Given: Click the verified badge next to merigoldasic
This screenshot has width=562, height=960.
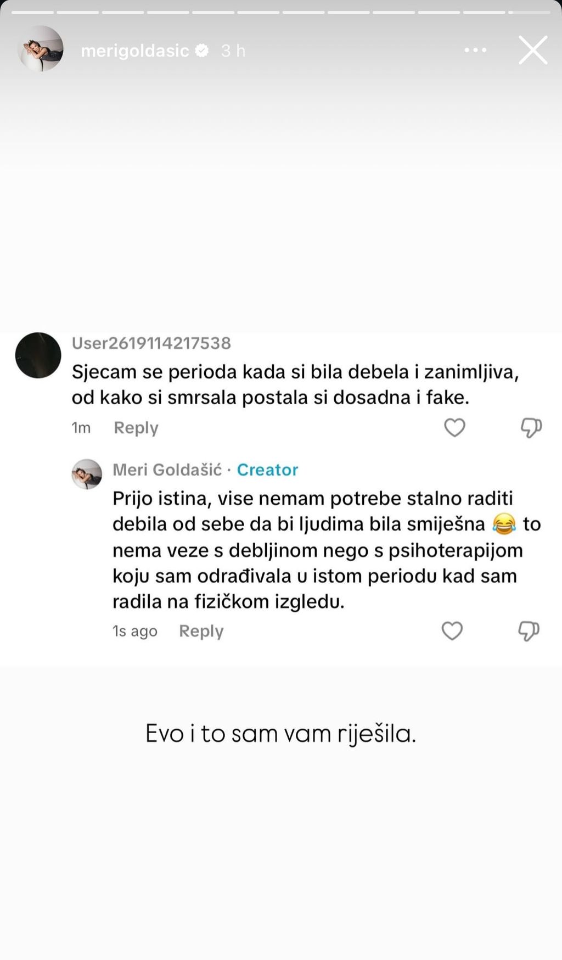Looking at the screenshot, I should [203, 50].
